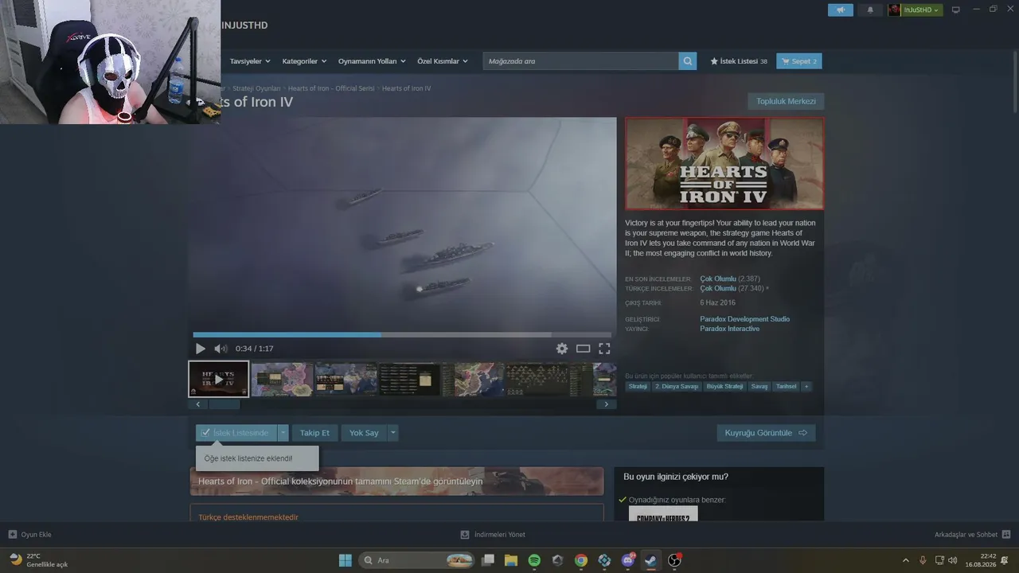
Task: Open İndirmeleri Yönet downloads manager
Action: pyautogui.click(x=493, y=535)
